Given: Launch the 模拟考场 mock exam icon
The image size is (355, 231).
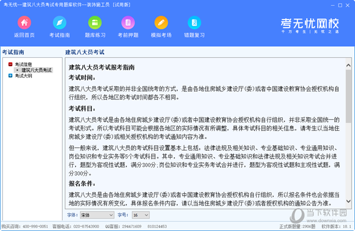Looking at the screenshot, I should 161,22.
